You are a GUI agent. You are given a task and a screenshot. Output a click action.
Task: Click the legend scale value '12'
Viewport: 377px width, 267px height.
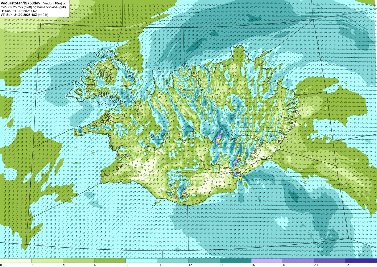click(190, 265)
